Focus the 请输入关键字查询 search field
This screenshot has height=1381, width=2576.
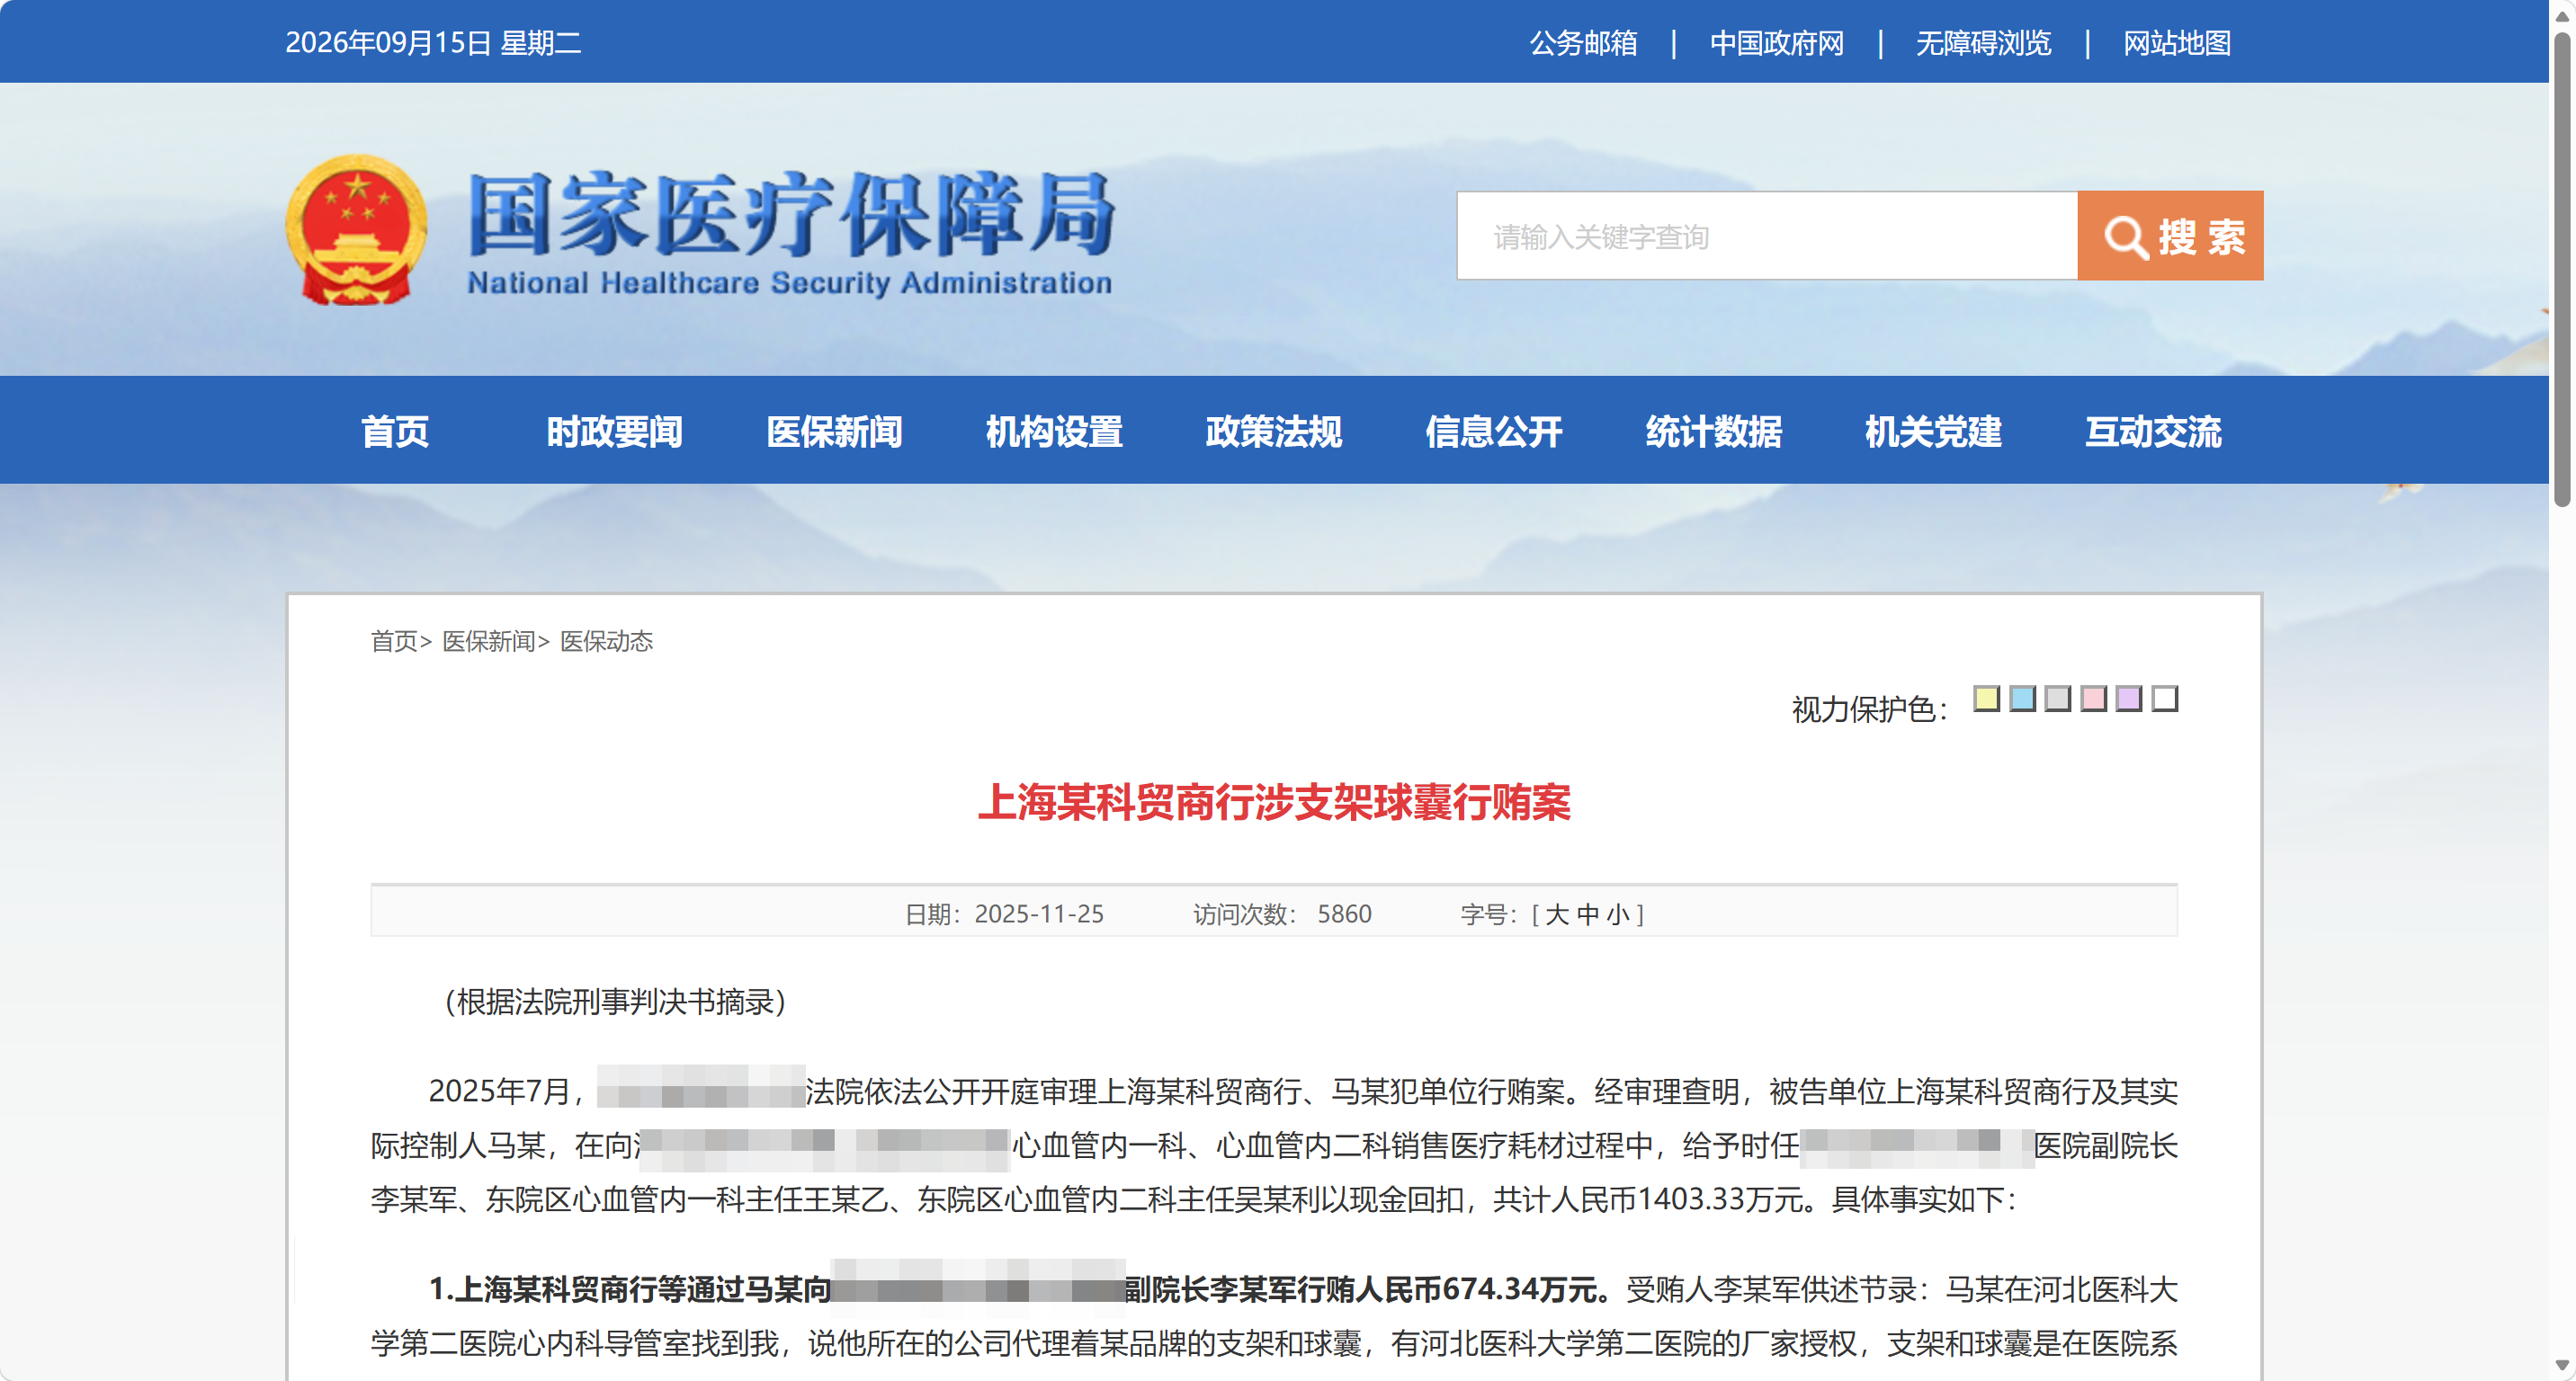[1767, 236]
